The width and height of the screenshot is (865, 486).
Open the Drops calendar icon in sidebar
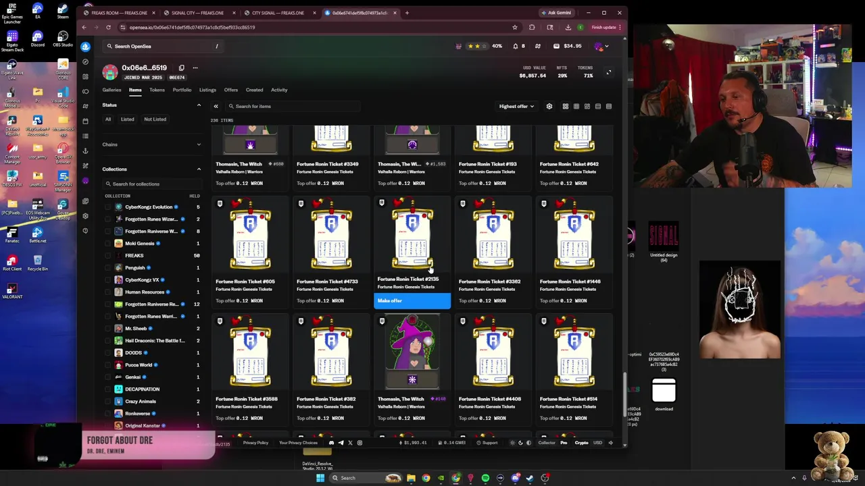[x=85, y=121]
